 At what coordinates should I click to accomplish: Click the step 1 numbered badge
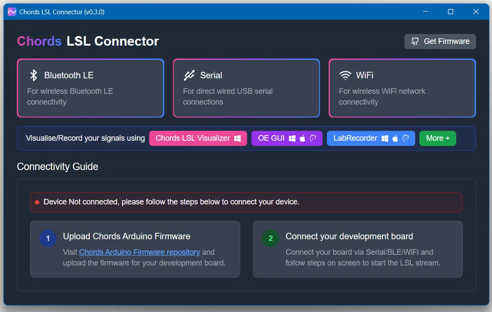47,238
